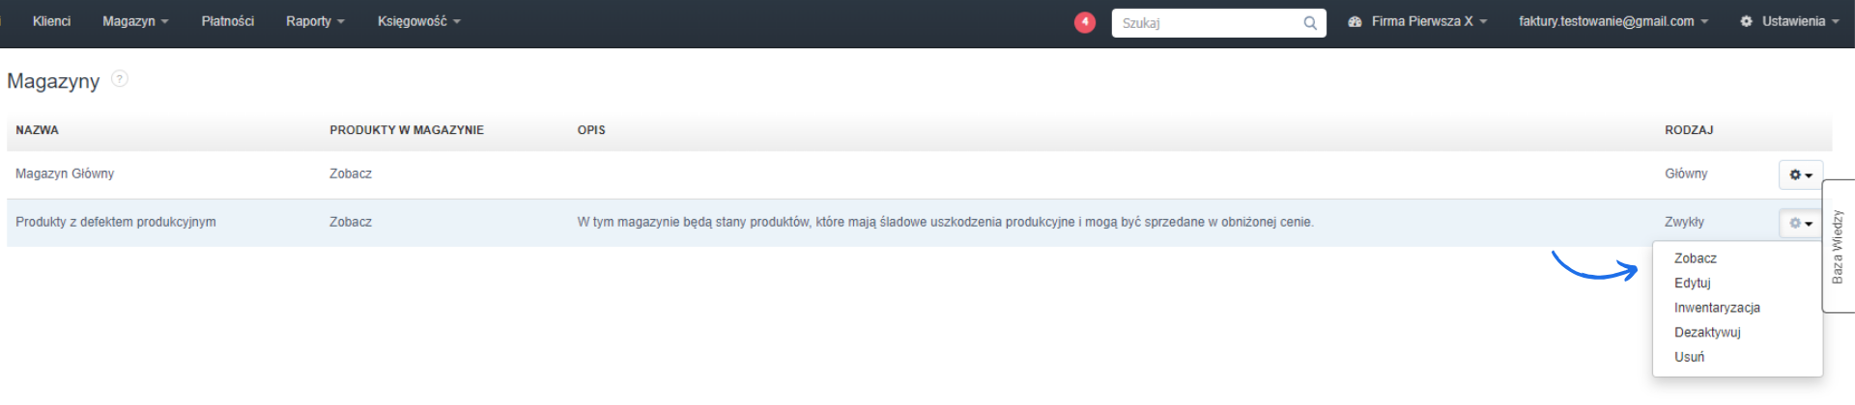Open the Baza Wiedzy side tab

click(1838, 246)
